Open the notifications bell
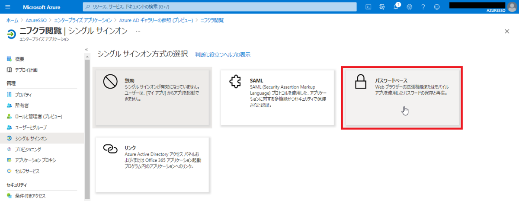Screen dimensions: 519x201 tap(396, 7)
